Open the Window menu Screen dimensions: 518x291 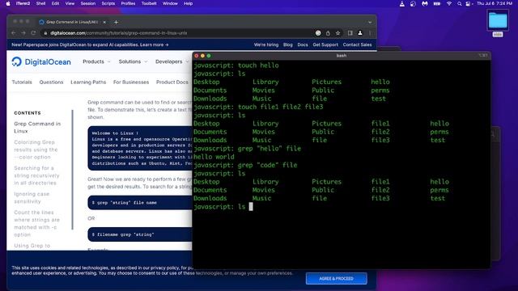(170, 3)
